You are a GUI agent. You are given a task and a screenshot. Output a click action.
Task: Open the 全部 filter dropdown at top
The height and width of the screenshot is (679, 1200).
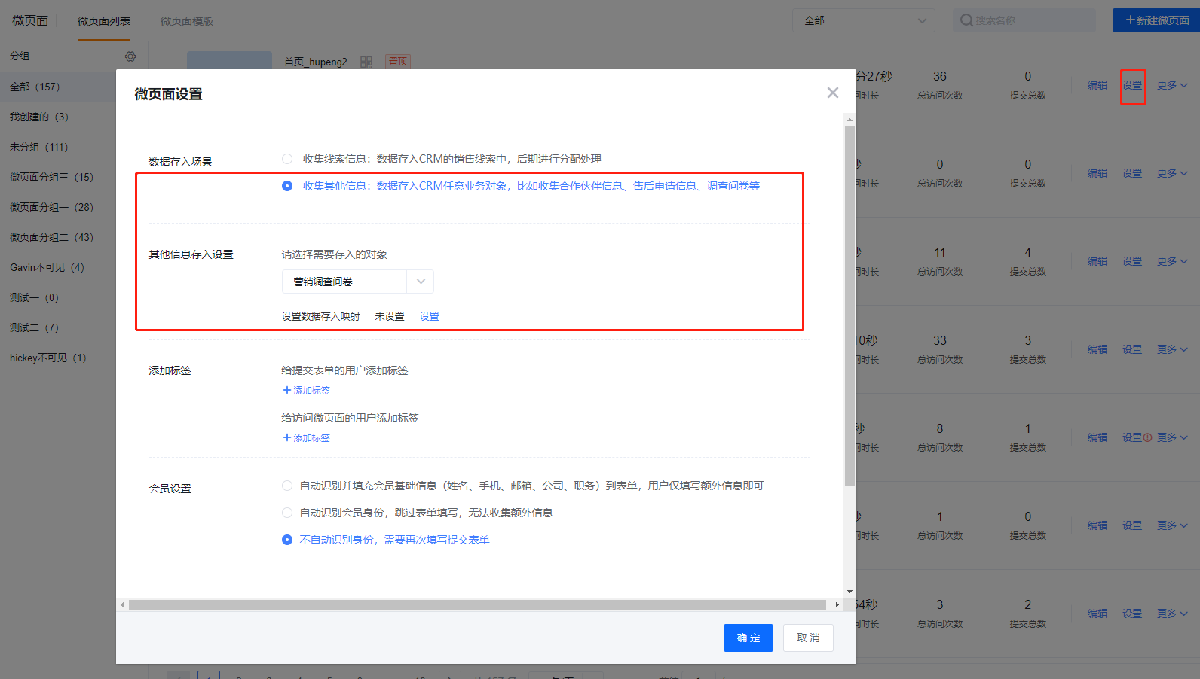[863, 20]
